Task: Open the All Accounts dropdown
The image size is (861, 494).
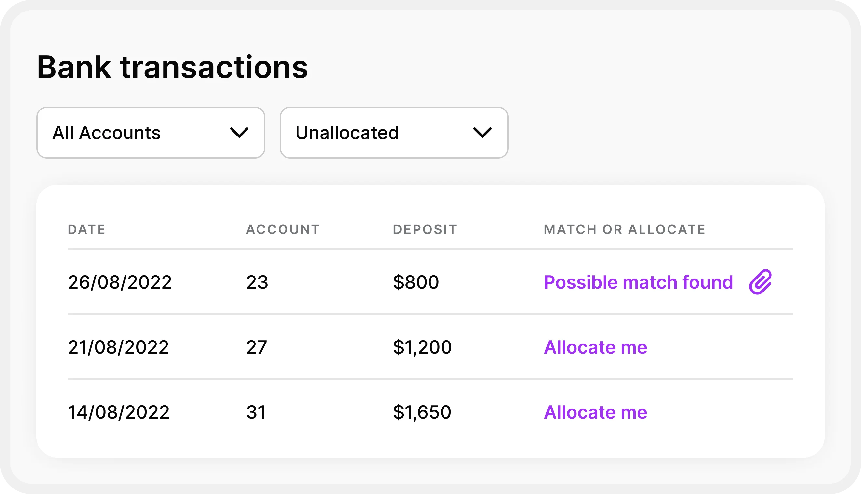Action: click(150, 133)
